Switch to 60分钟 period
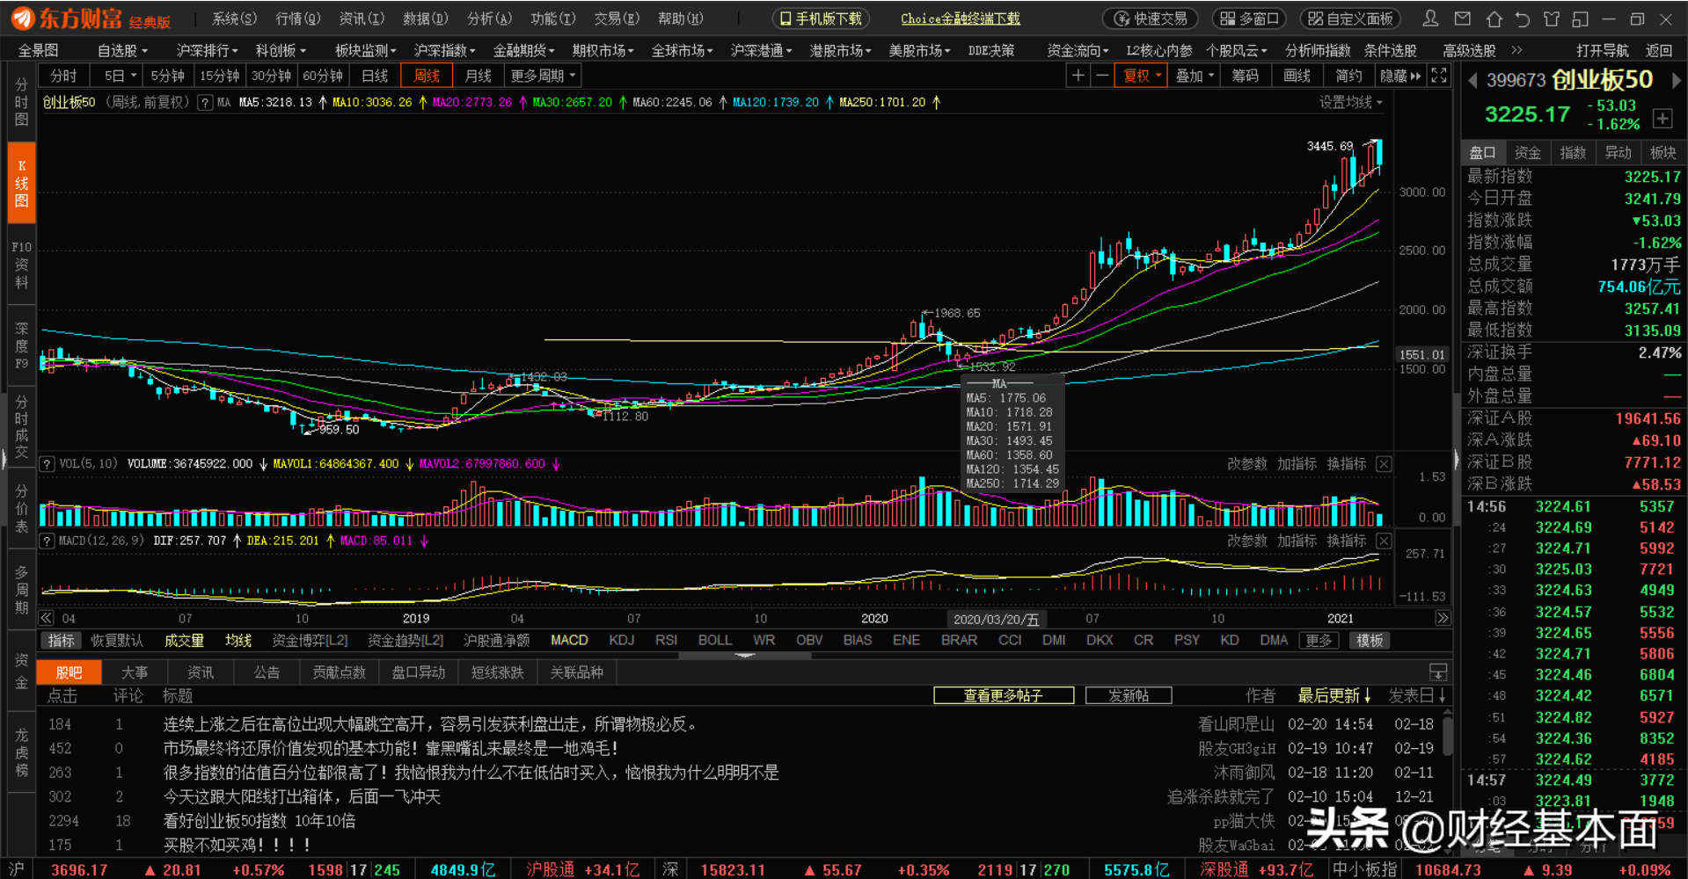Viewport: 1688px width, 879px height. (323, 76)
